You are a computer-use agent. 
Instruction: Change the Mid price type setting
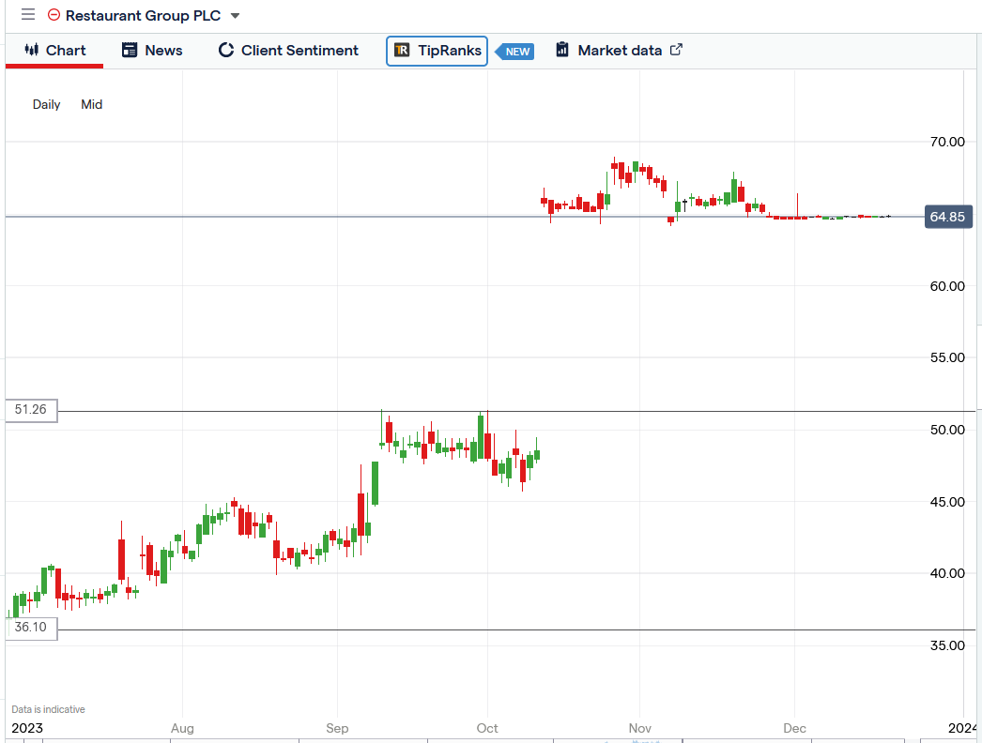(x=91, y=104)
